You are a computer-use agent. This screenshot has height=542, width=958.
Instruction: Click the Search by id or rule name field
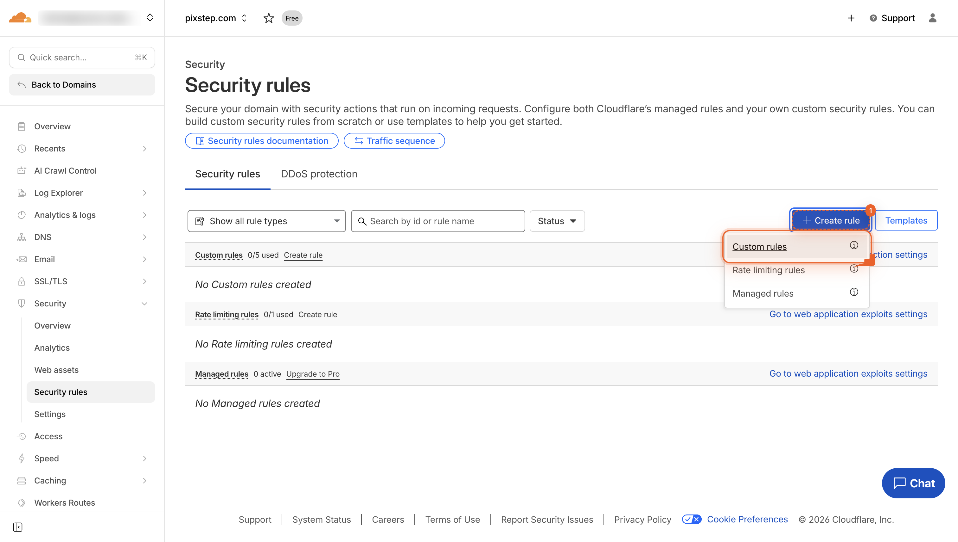[438, 221]
